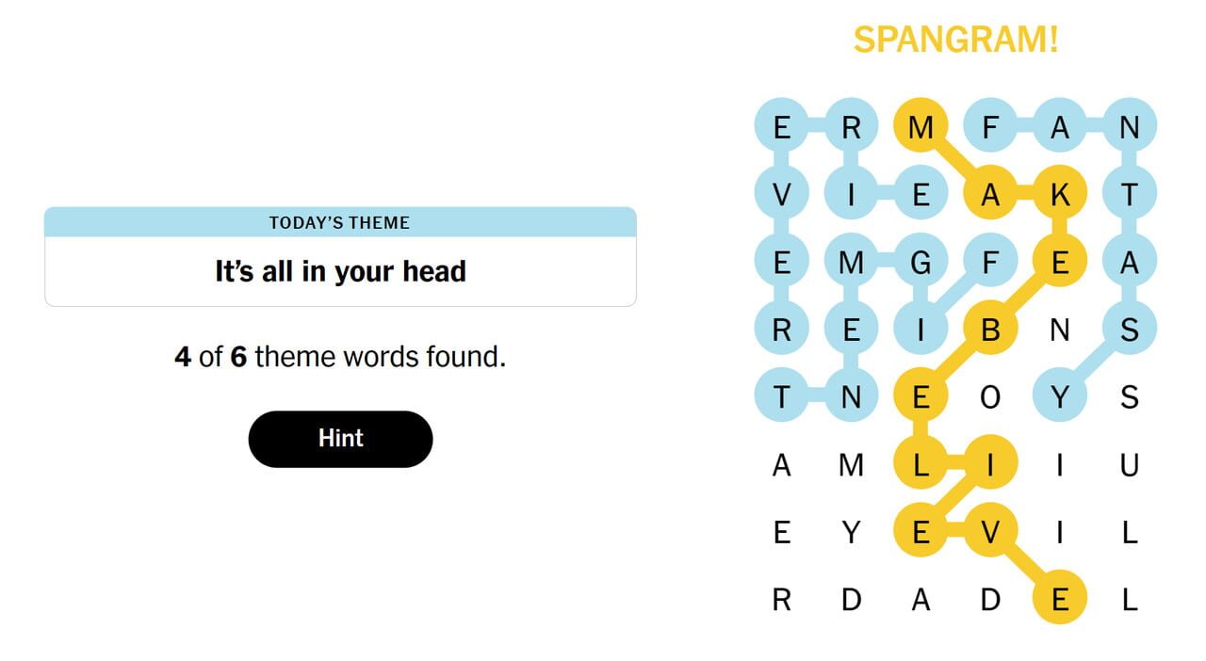
Task: Click the blue S on the right edge of row four
Action: [x=1130, y=329]
